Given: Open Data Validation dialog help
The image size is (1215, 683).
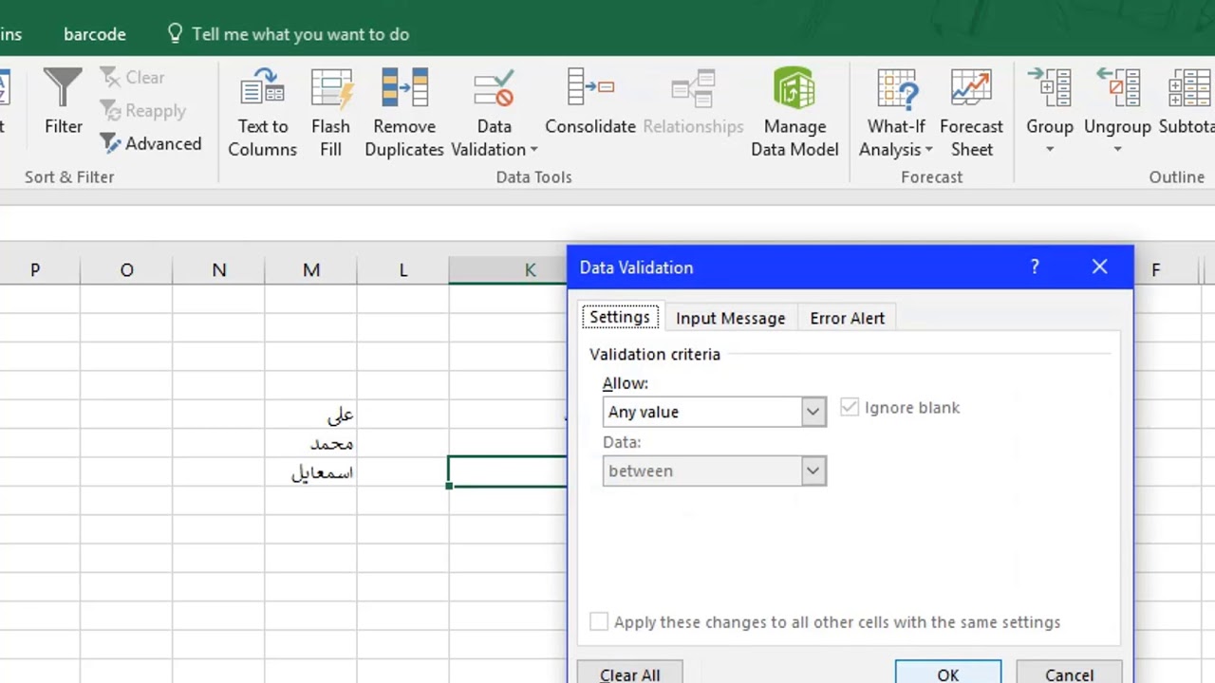Looking at the screenshot, I should pyautogui.click(x=1035, y=268).
